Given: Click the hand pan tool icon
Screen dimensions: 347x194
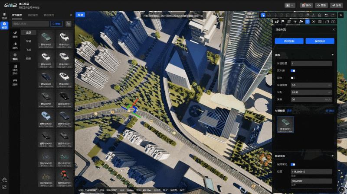Looking at the screenshot, I should [x=4, y=179].
